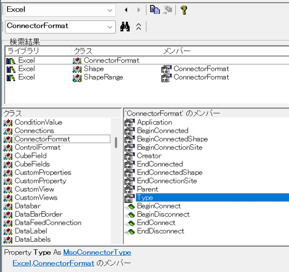The height and width of the screenshot is (272, 289).
Task: Select DataBarBorder in the class list
Action: click(x=39, y=214)
